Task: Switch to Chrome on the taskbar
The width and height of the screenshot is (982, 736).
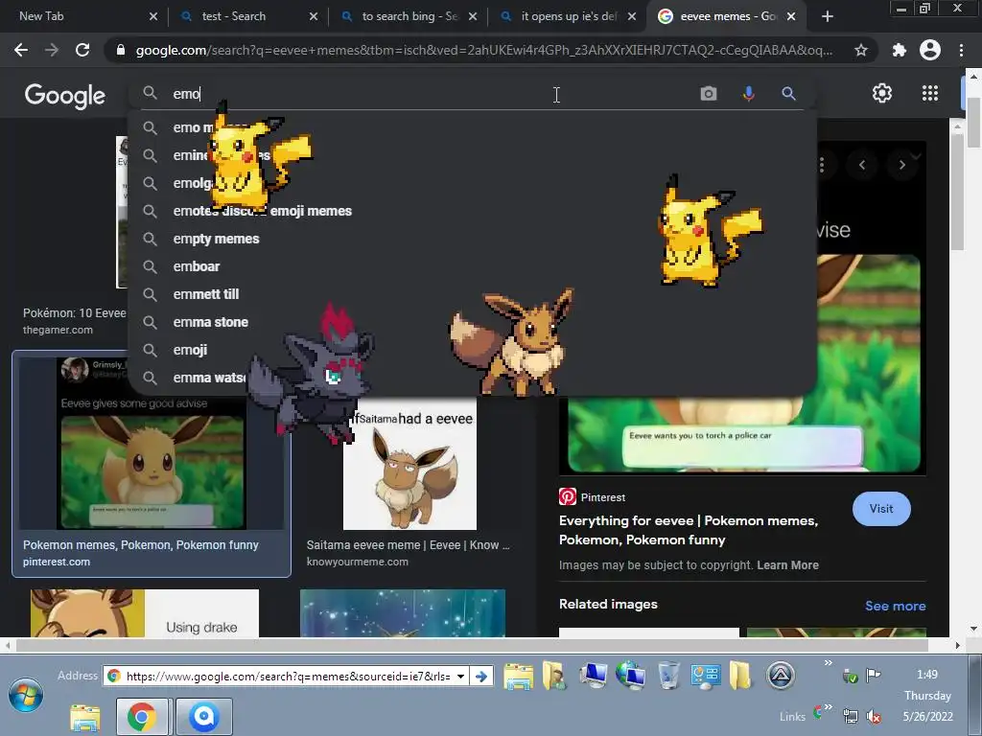Action: (142, 717)
